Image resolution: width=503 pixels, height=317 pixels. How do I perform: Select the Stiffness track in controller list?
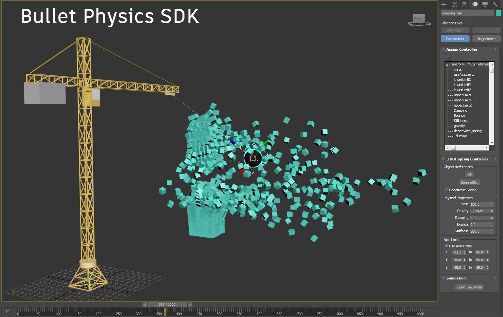461,121
